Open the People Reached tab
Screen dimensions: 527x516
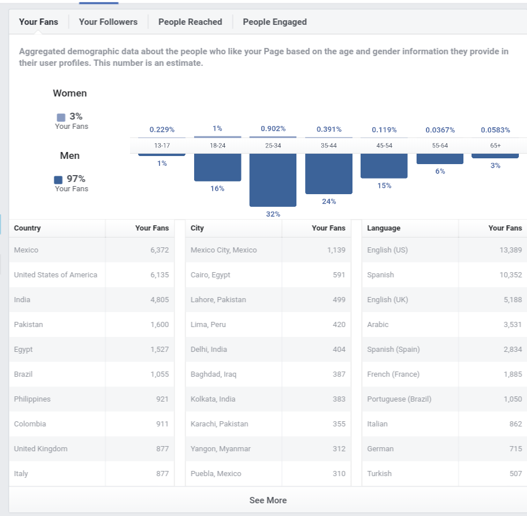click(190, 22)
